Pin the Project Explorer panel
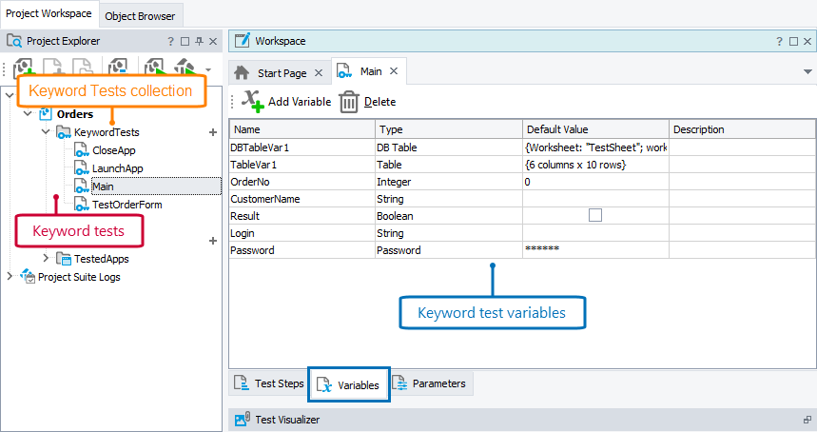Screen dimensions: 817x432 click(199, 42)
